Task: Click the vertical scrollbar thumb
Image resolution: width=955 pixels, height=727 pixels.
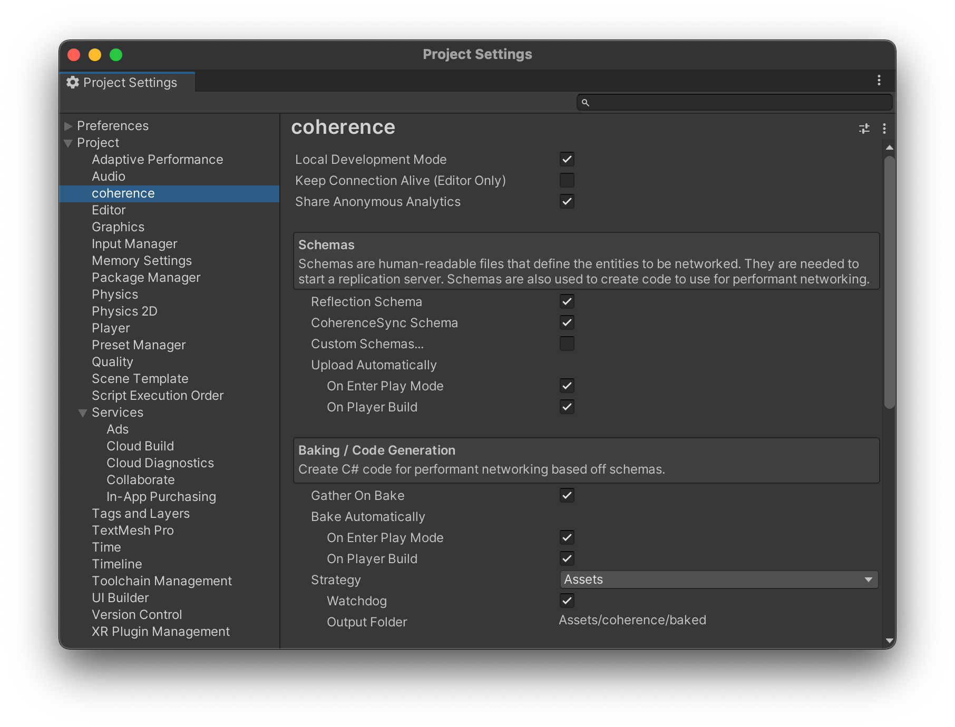Action: 890,282
